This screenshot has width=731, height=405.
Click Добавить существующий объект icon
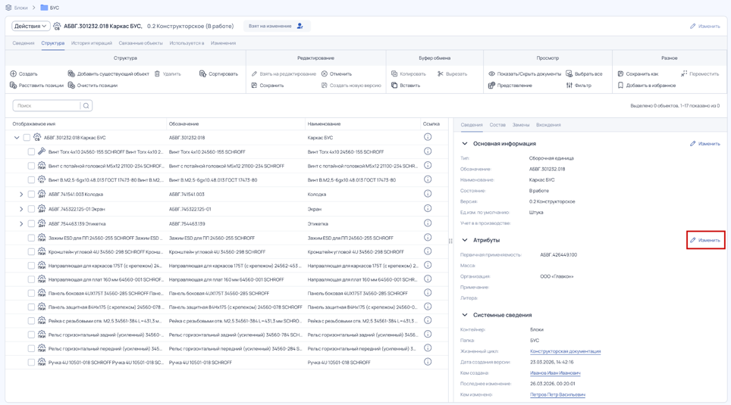[x=71, y=73]
